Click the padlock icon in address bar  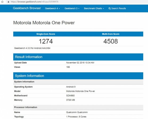coord(9,2)
